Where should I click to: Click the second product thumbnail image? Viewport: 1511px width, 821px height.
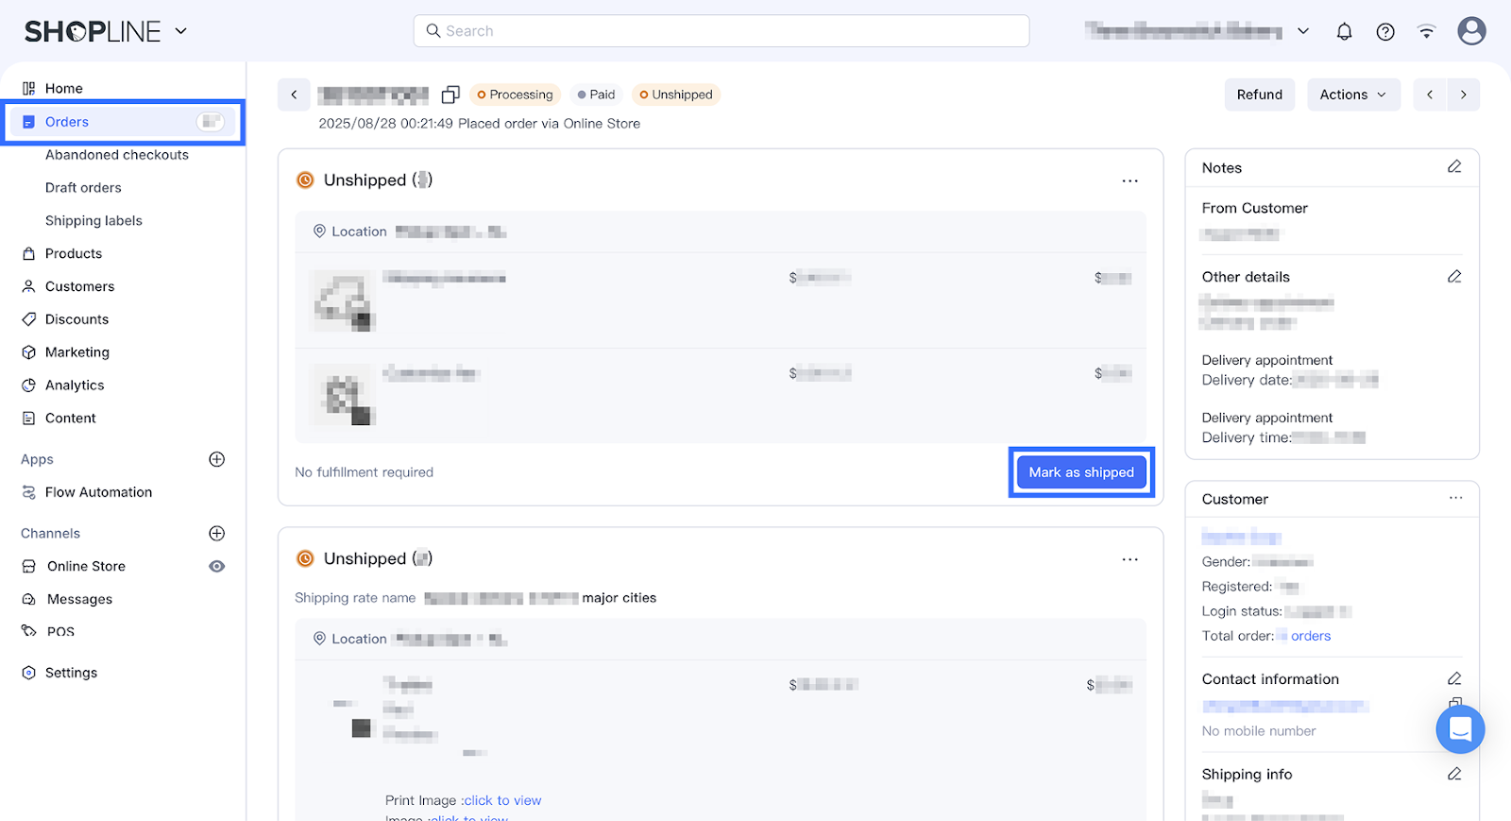click(342, 395)
